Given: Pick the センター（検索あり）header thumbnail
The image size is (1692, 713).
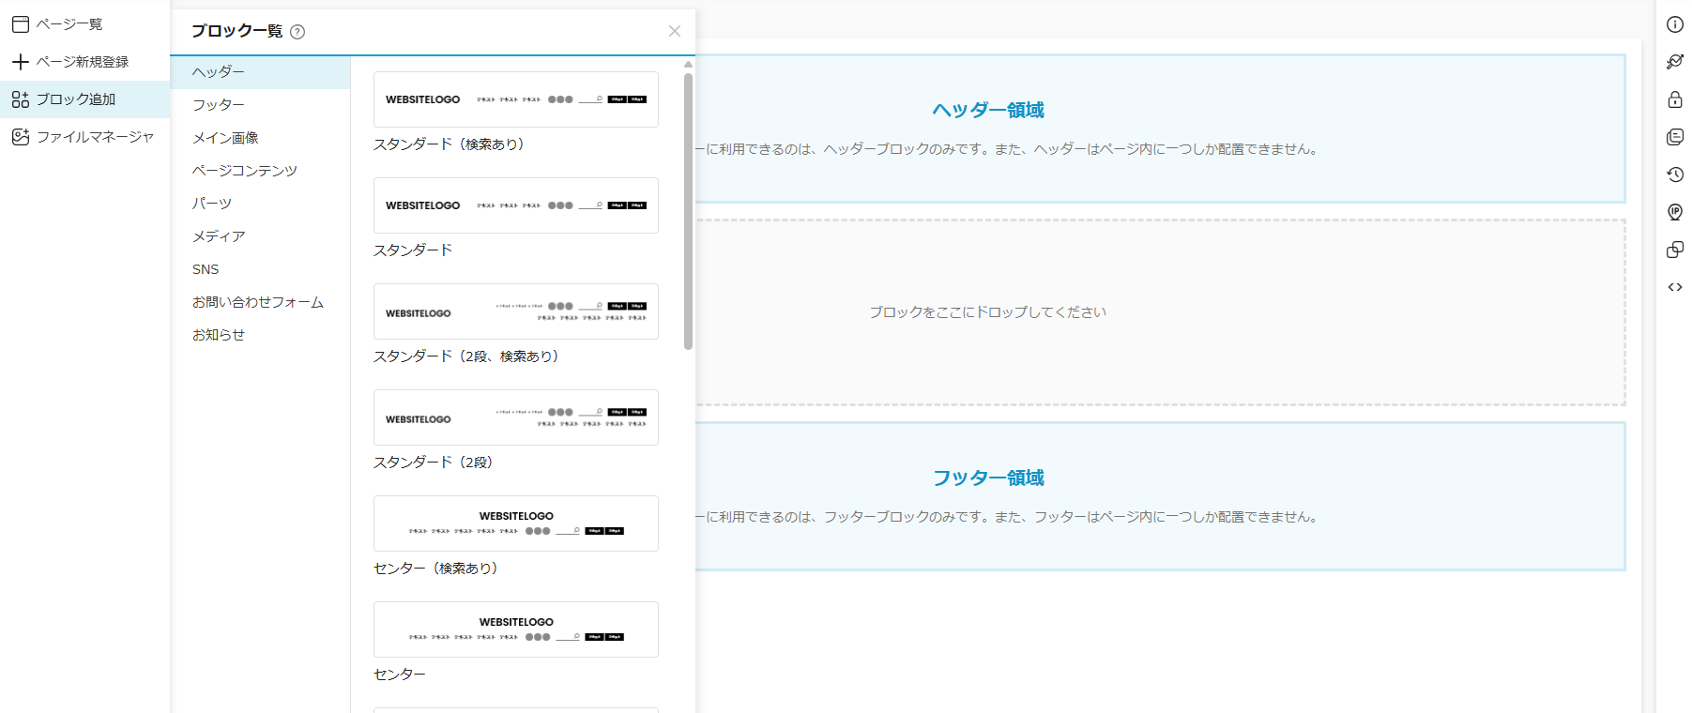Looking at the screenshot, I should click(516, 523).
